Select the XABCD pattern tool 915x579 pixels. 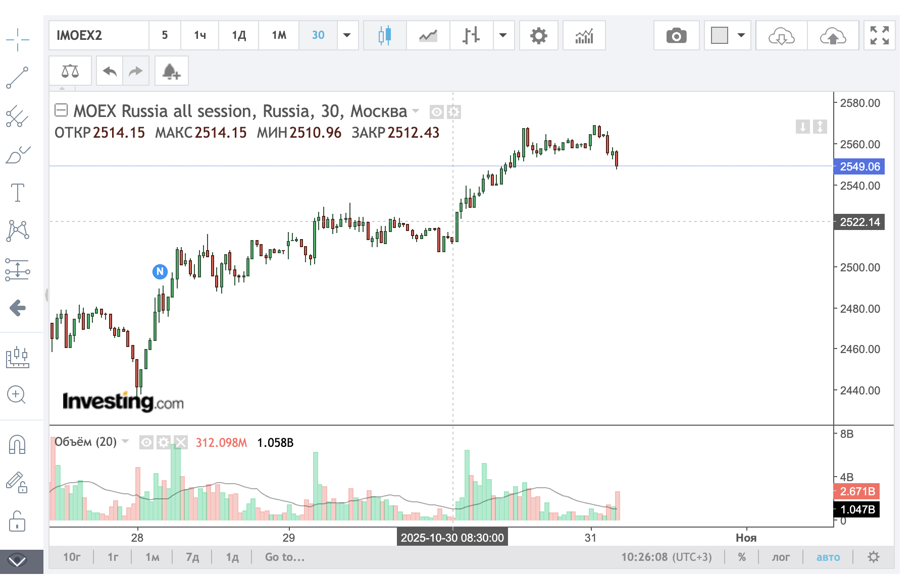coord(18,231)
